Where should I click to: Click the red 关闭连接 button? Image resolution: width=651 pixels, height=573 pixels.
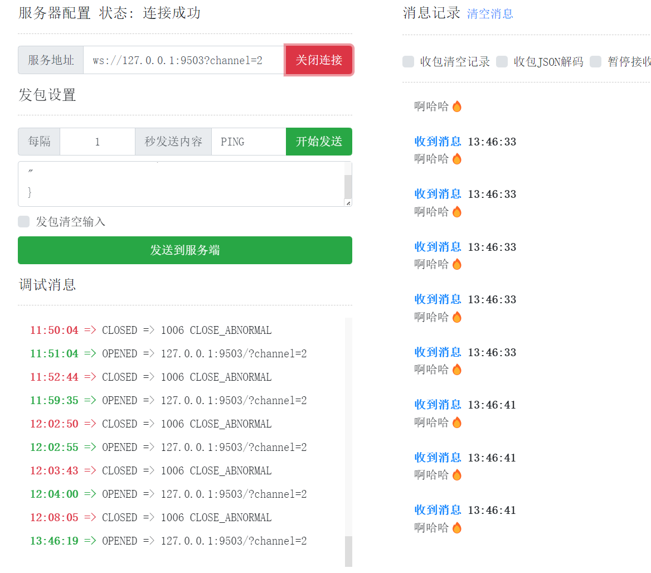[x=318, y=60]
